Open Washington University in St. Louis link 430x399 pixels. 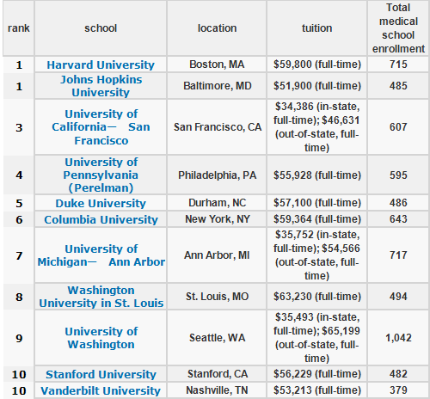(101, 297)
